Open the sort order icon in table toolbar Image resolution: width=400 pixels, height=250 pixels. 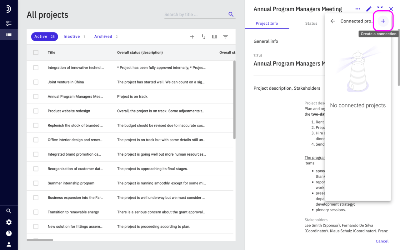pos(203,37)
